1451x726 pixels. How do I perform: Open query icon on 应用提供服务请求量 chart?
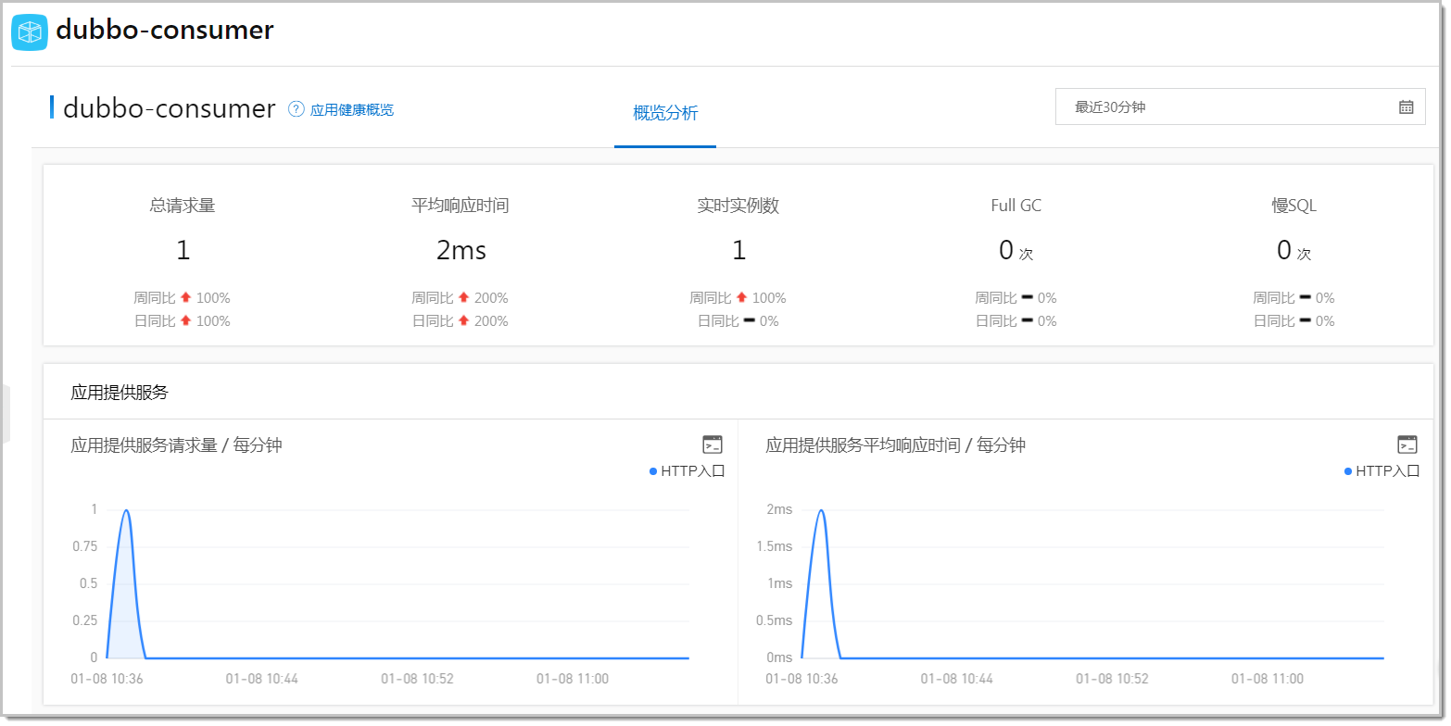pyautogui.click(x=713, y=444)
